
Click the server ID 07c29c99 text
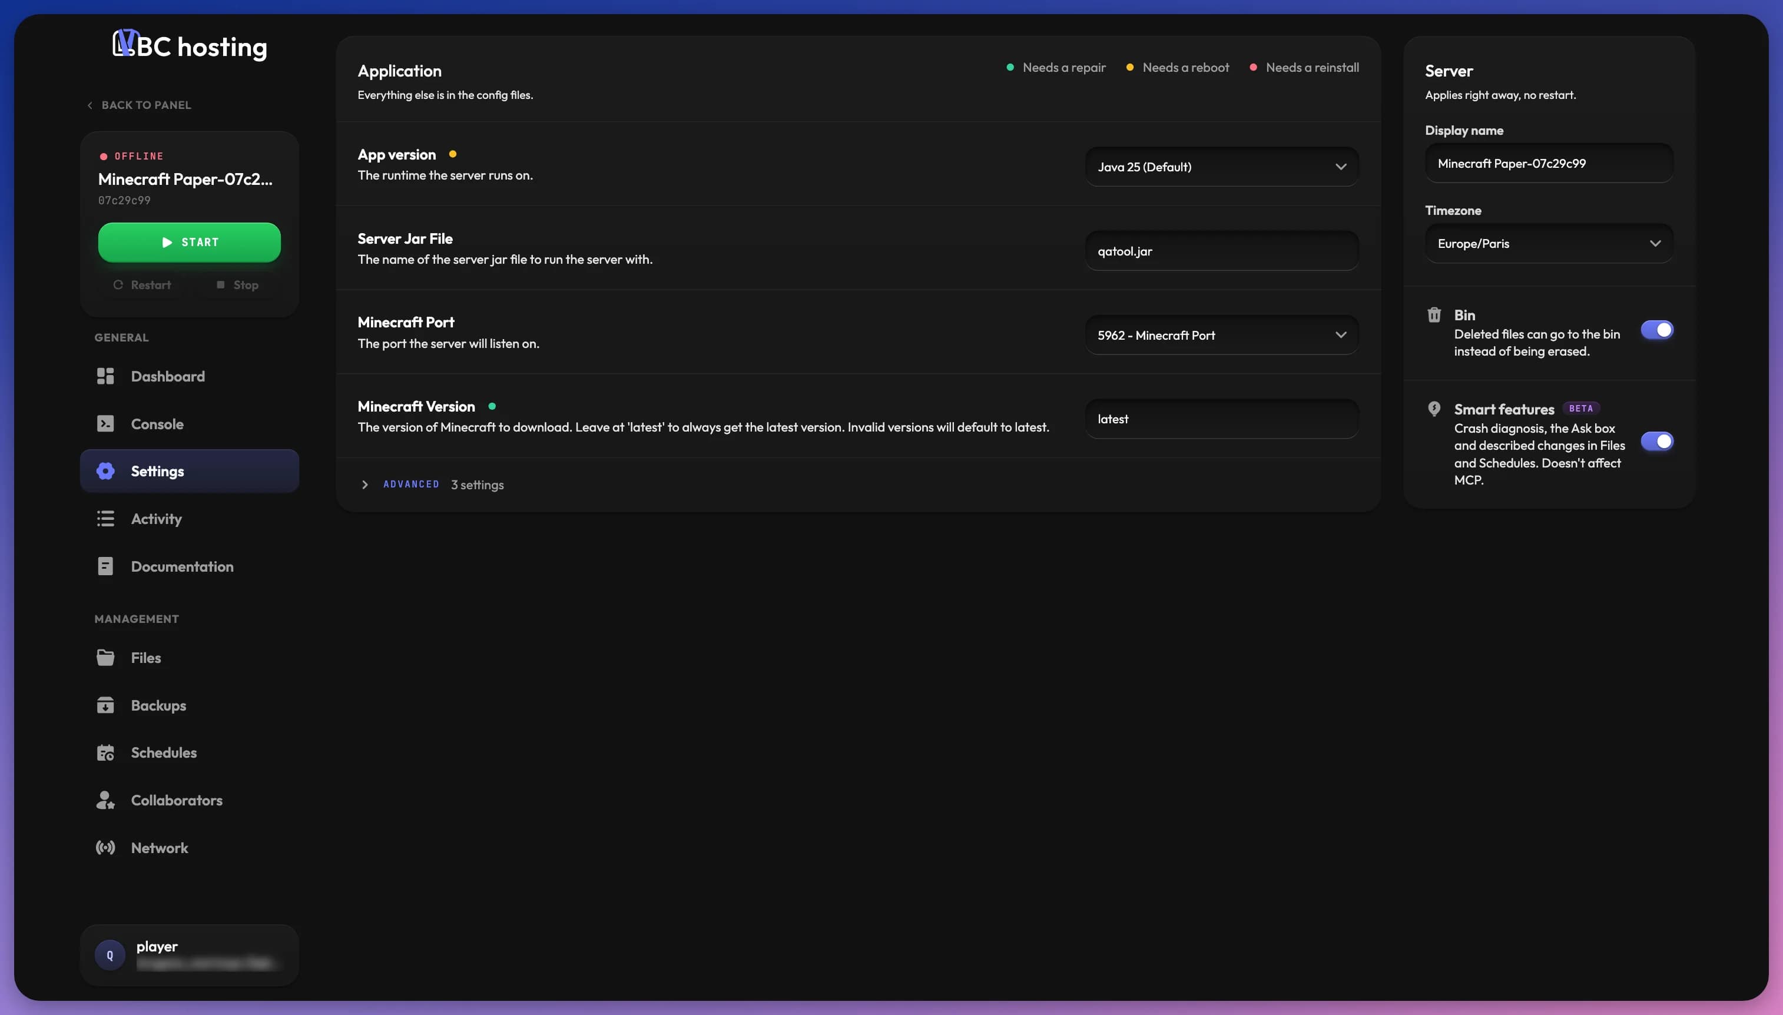(124, 201)
